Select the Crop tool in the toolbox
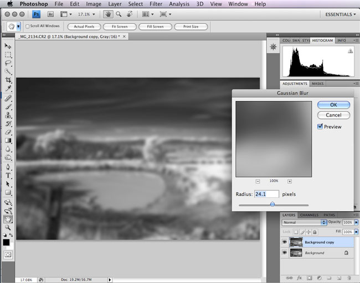The width and height of the screenshot is (360, 283). coord(8,80)
